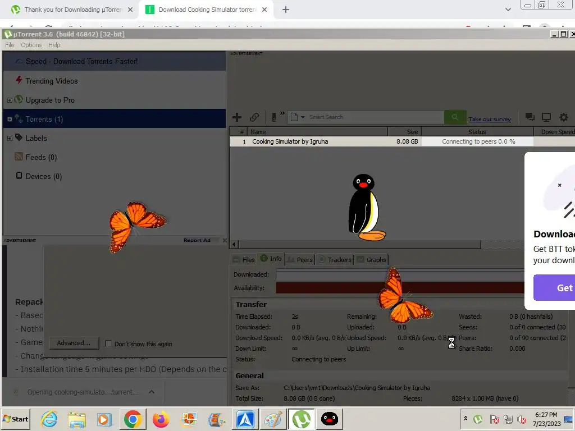Open the Chrome tab search dropdown
Screen dimensions: 575x431
508,10
